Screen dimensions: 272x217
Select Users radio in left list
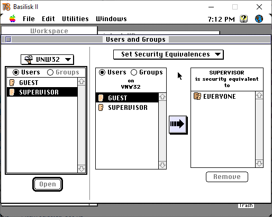[x=26, y=72]
